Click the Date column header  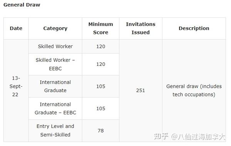click(16, 29)
